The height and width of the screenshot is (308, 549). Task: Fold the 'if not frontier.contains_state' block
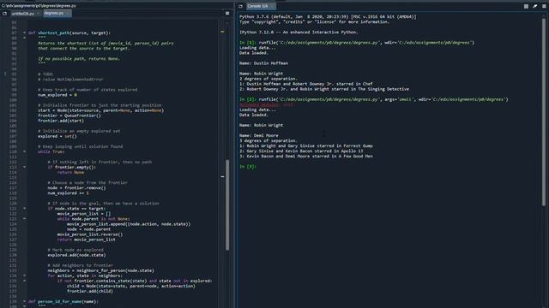coord(24,281)
